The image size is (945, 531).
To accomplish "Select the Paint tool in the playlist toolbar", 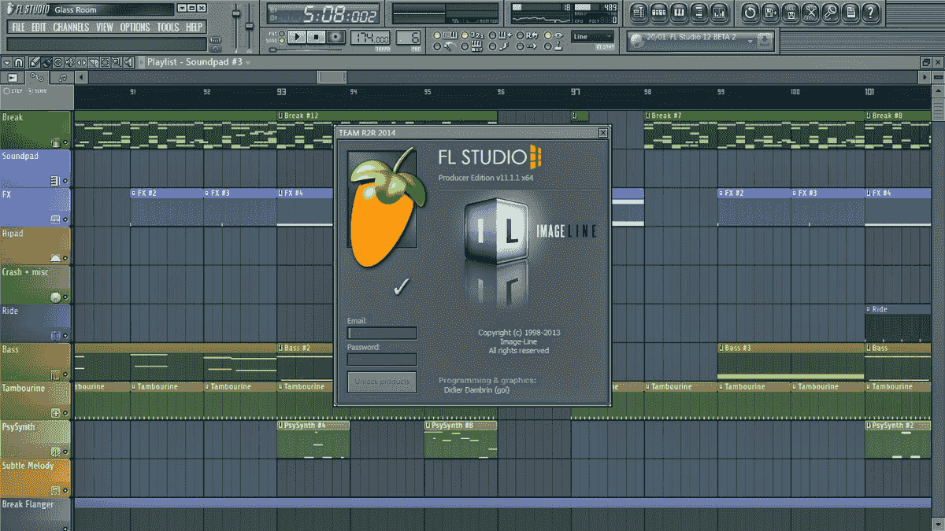I will [46, 62].
